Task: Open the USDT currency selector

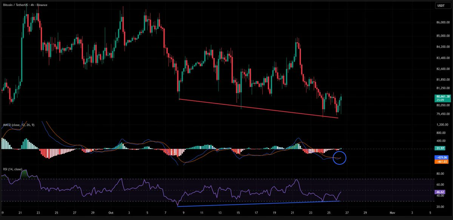Action: click(441, 6)
